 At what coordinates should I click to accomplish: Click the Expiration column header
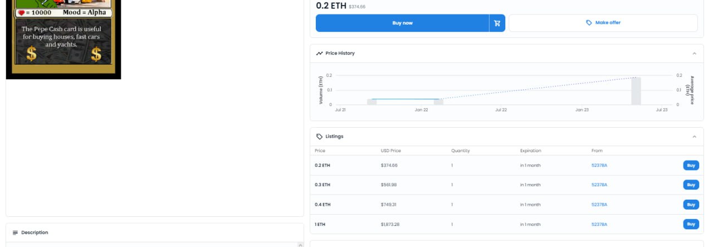click(530, 151)
